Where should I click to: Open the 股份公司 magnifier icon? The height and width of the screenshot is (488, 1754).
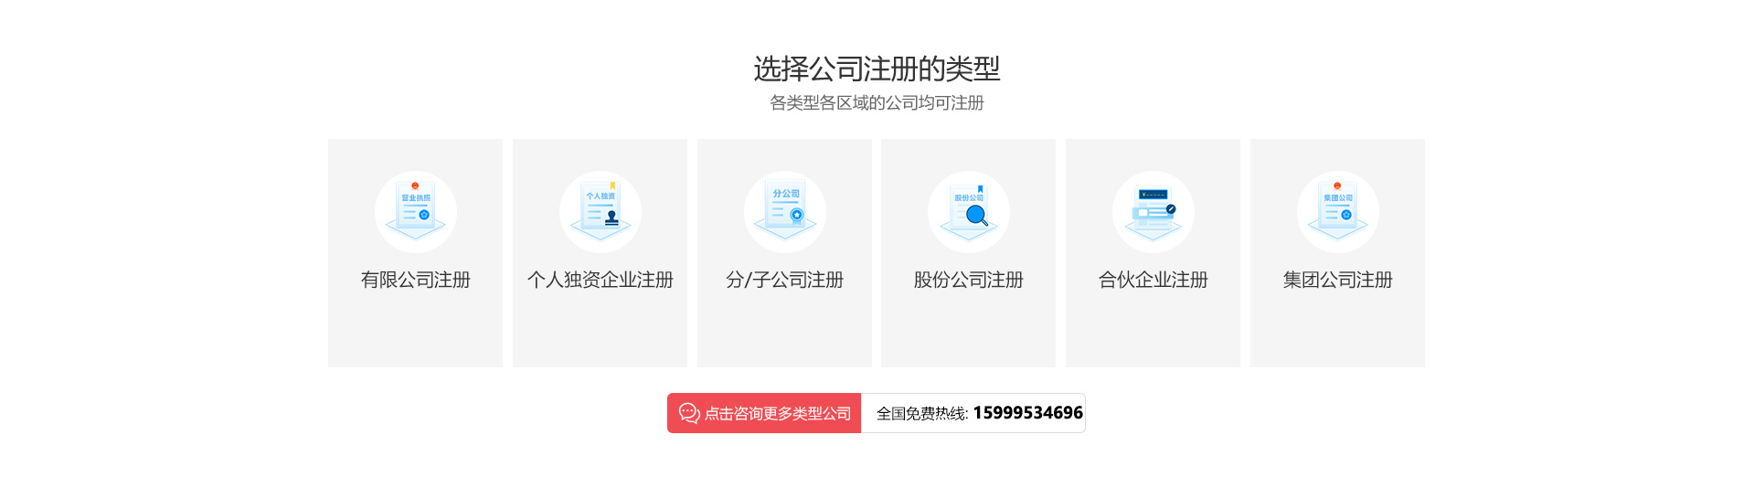(969, 212)
